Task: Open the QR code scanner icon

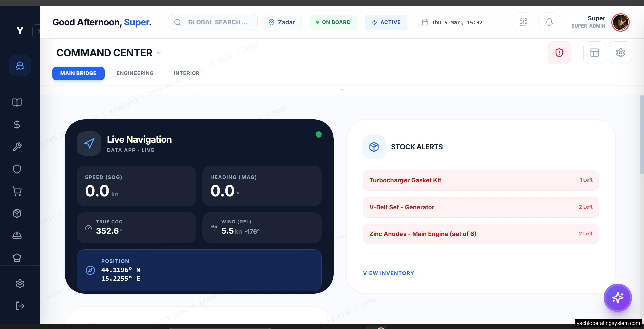Action: click(x=523, y=22)
